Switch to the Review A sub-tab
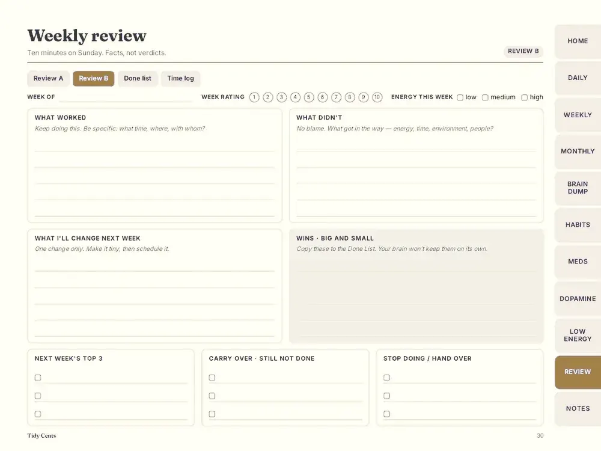601x451 pixels. coord(48,79)
